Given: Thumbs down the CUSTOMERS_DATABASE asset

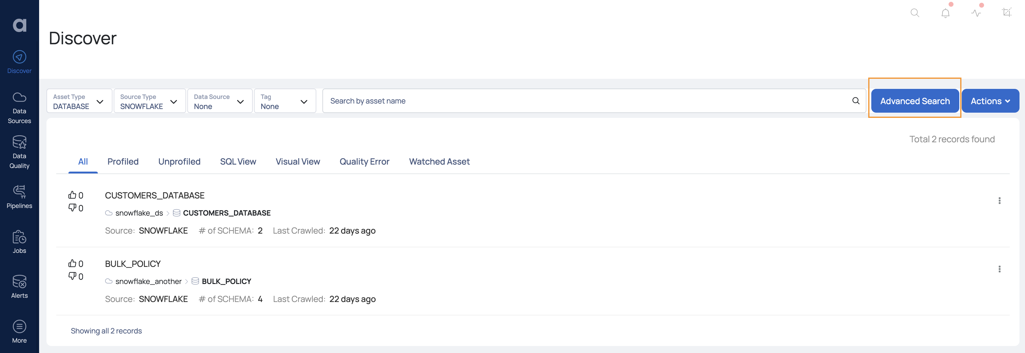Looking at the screenshot, I should [72, 208].
